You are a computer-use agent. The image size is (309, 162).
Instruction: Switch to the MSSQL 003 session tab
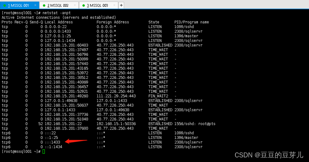(x=99, y=5)
